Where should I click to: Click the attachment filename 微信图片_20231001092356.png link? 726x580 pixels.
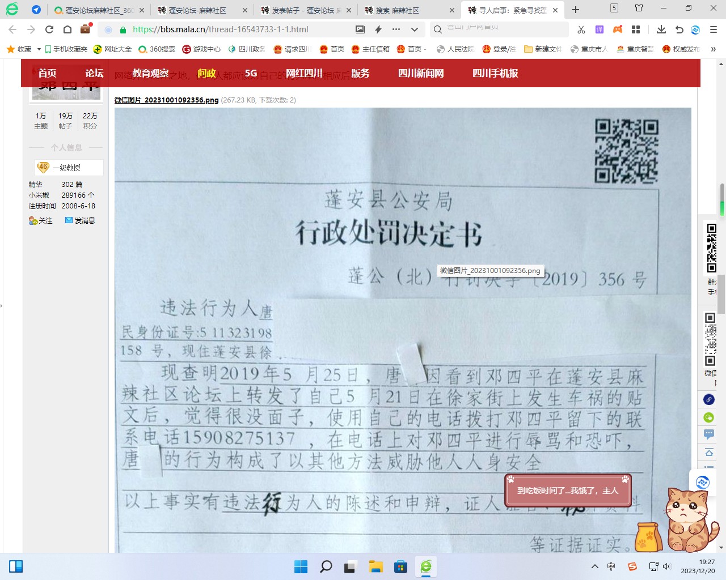(166, 100)
